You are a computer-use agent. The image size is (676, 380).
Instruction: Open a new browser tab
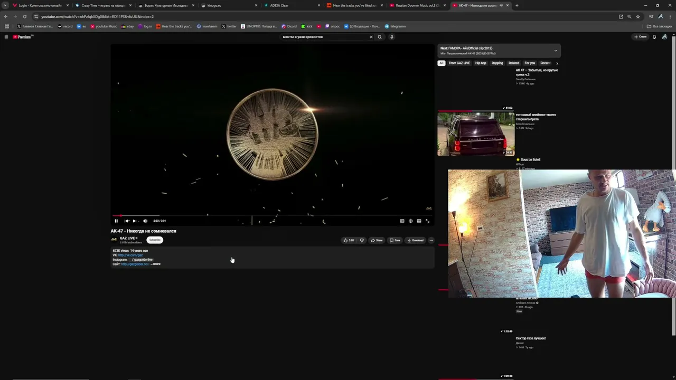coord(517,5)
